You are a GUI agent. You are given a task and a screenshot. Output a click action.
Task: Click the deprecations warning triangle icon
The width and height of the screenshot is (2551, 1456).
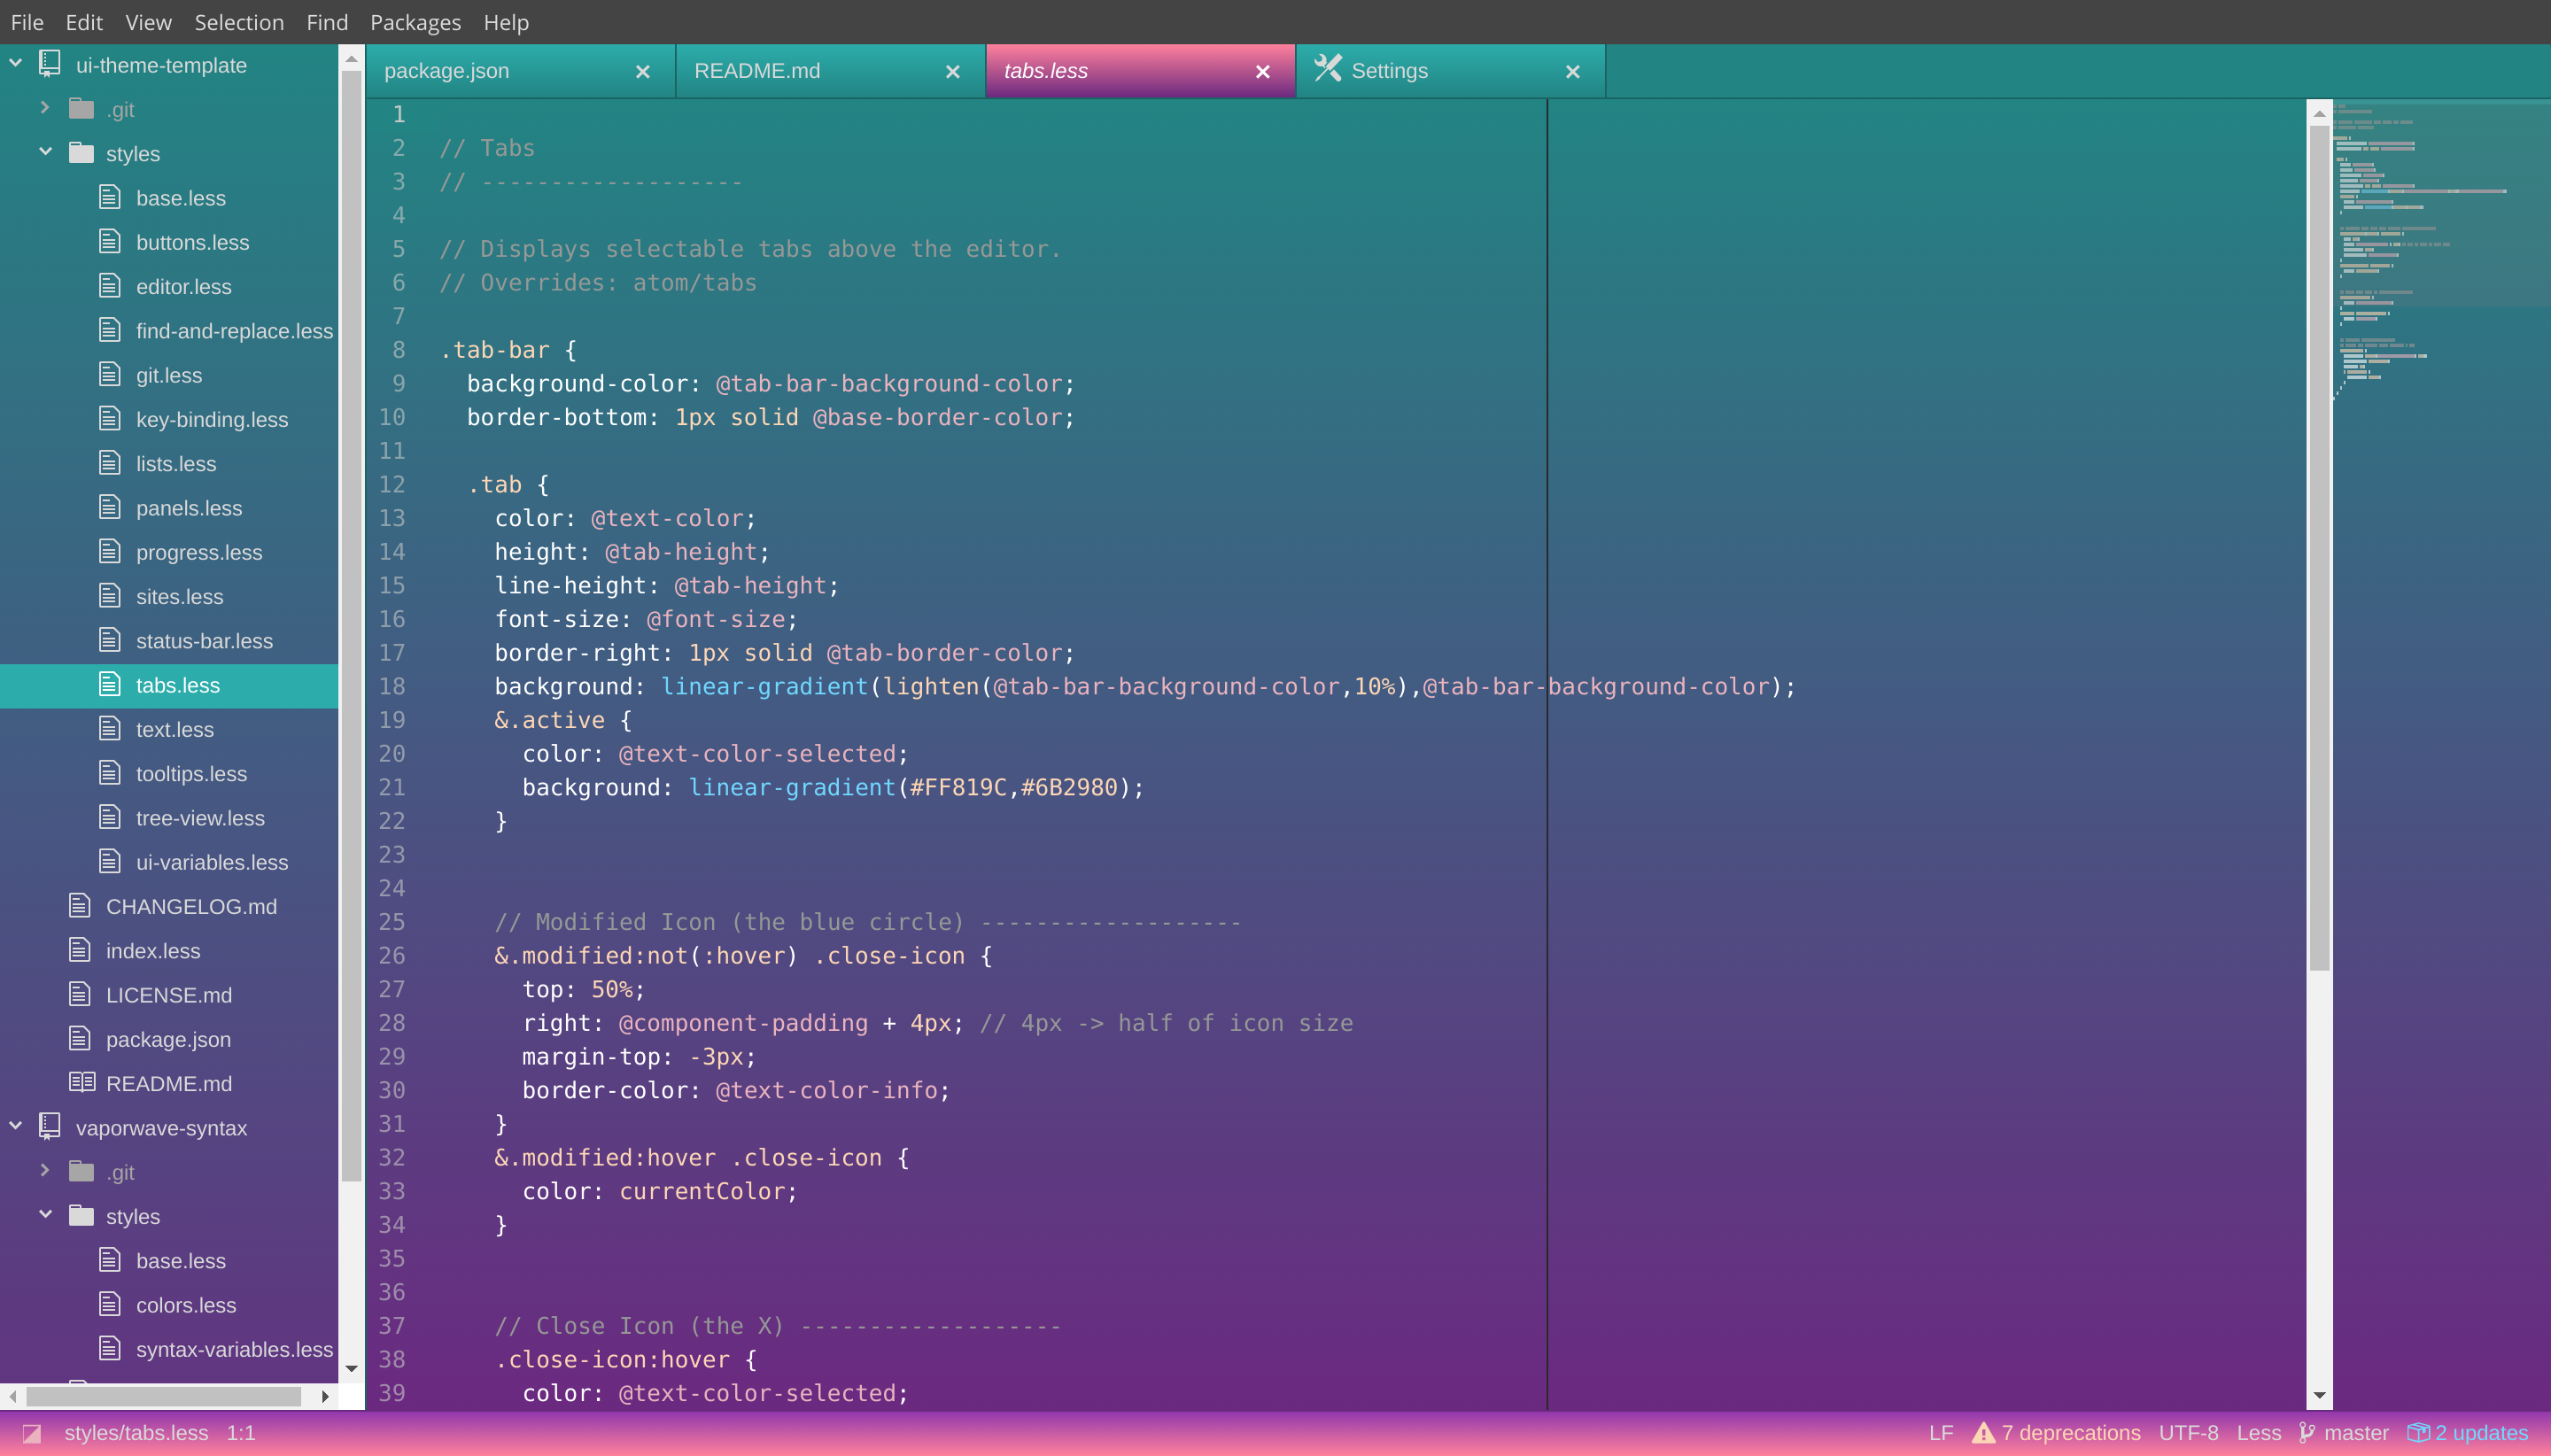click(1982, 1433)
